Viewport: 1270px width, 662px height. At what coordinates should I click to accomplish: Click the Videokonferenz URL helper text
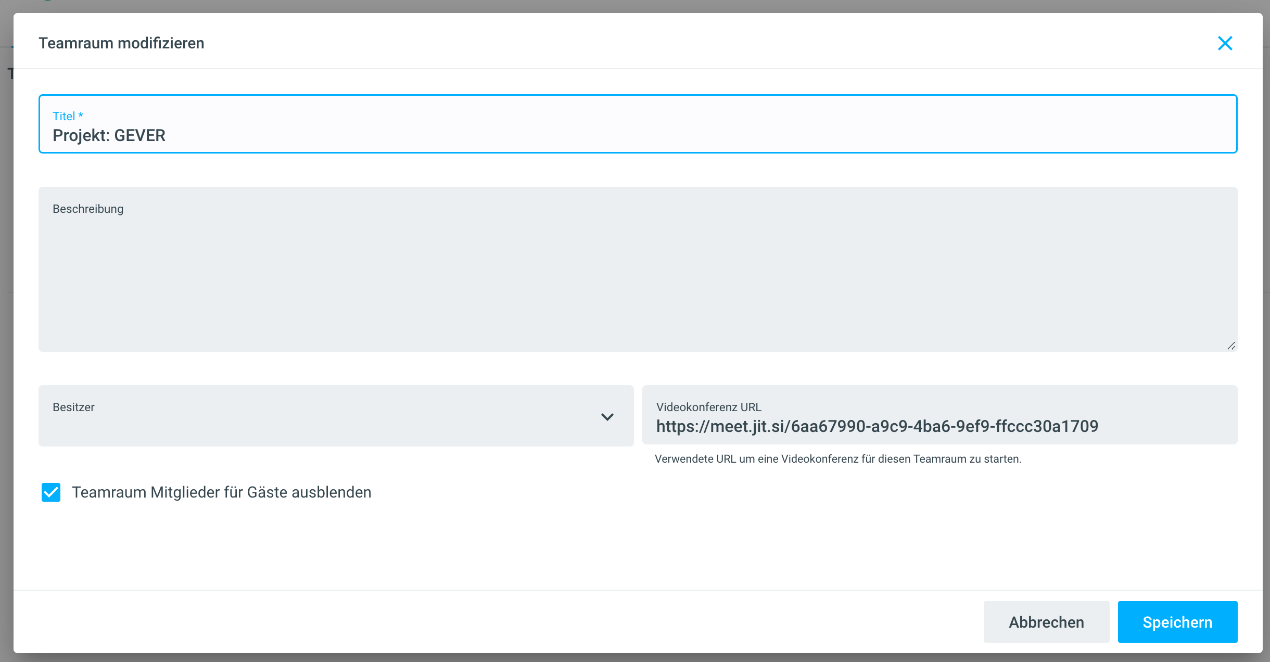point(838,459)
